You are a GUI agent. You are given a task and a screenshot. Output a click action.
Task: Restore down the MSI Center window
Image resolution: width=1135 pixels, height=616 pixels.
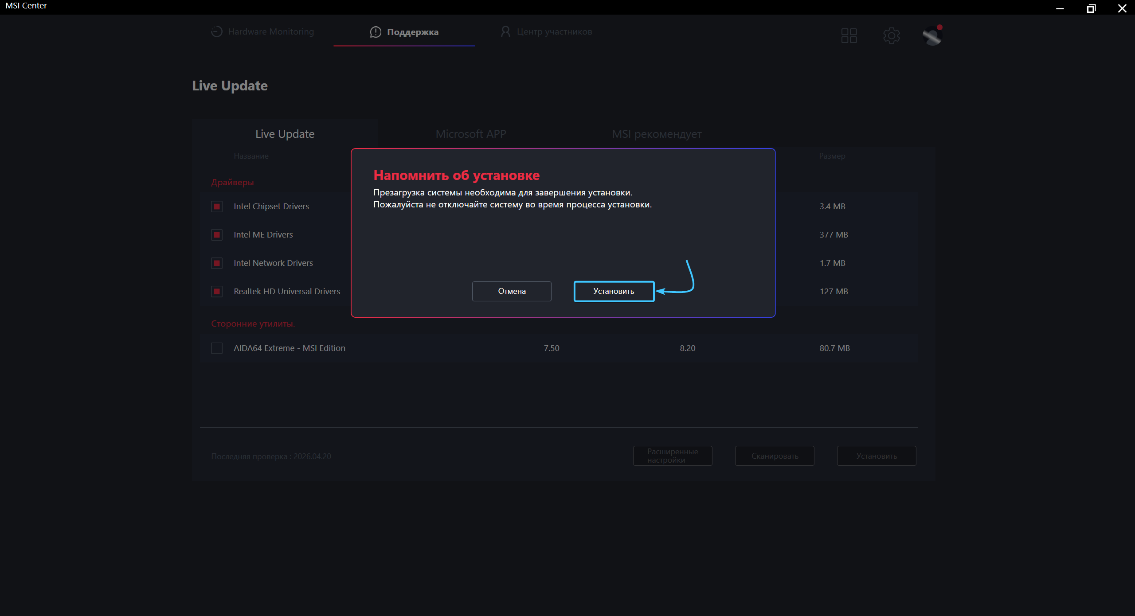1091,8
